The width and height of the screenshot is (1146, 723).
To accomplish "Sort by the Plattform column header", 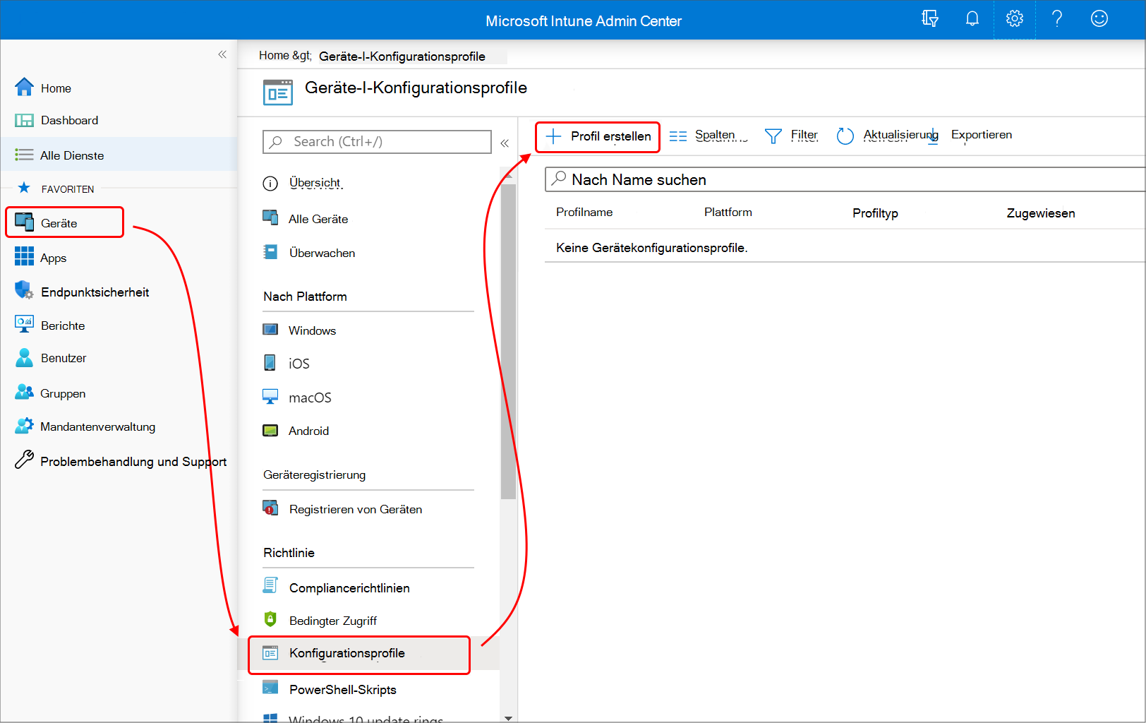I will pos(728,212).
